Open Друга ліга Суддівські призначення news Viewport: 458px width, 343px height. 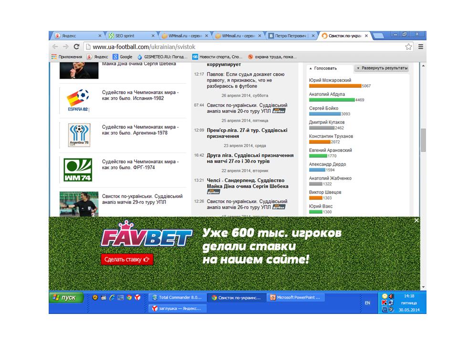pos(250,158)
